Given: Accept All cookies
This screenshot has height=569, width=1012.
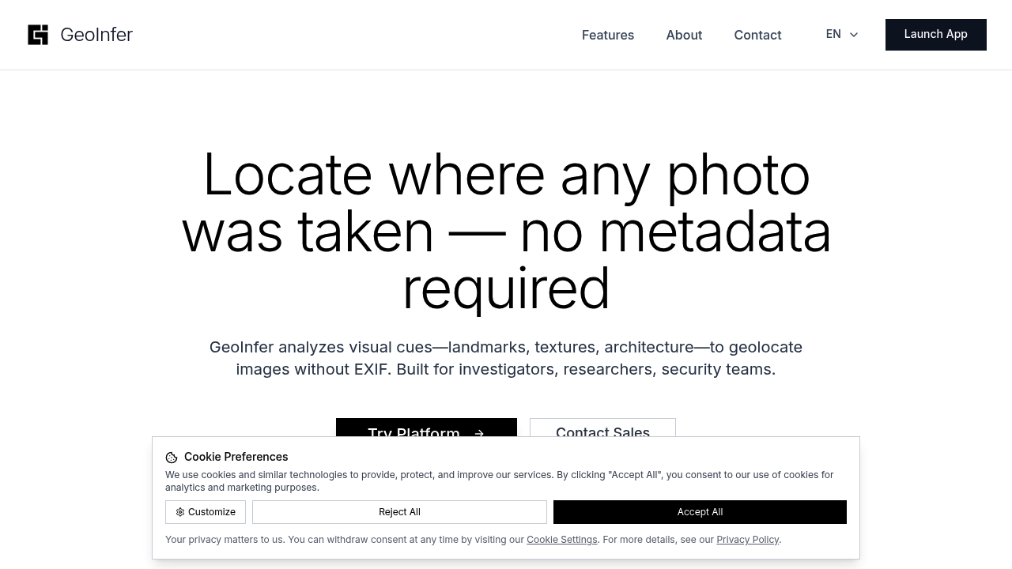Looking at the screenshot, I should [700, 512].
